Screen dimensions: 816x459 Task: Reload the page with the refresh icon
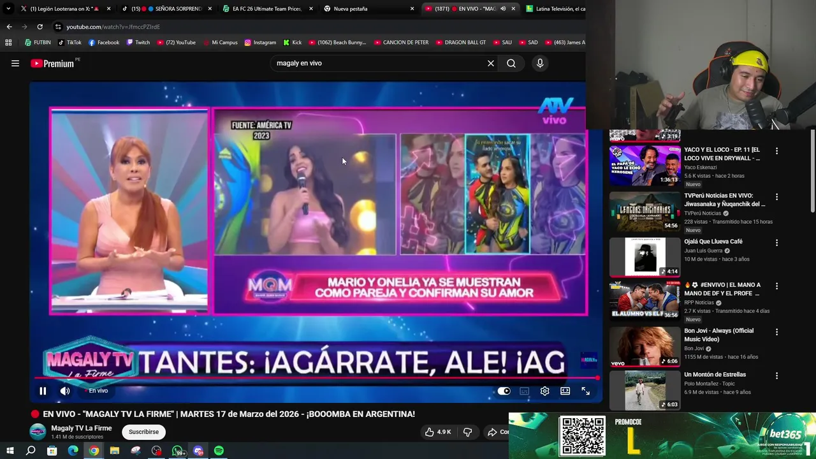coord(40,27)
